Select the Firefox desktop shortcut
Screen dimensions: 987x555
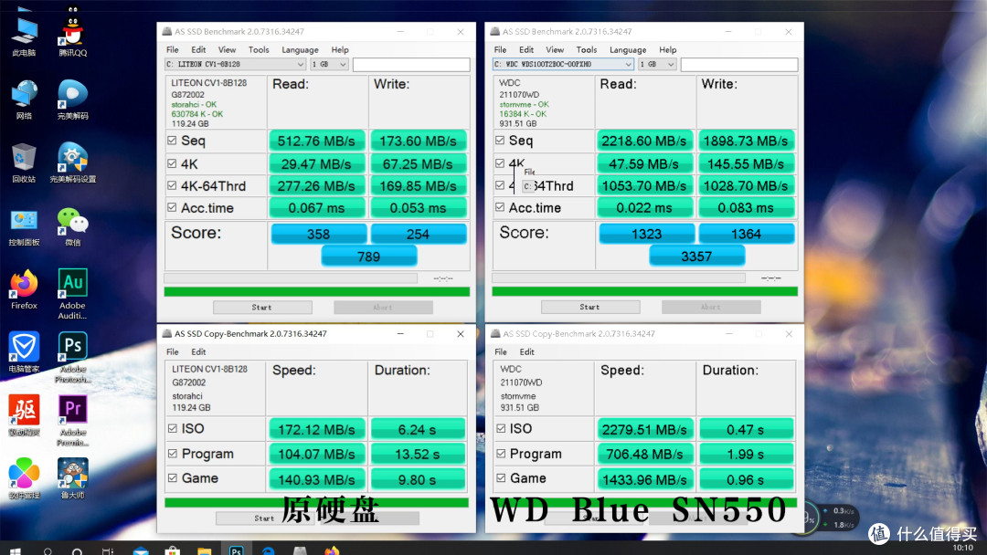coord(24,289)
